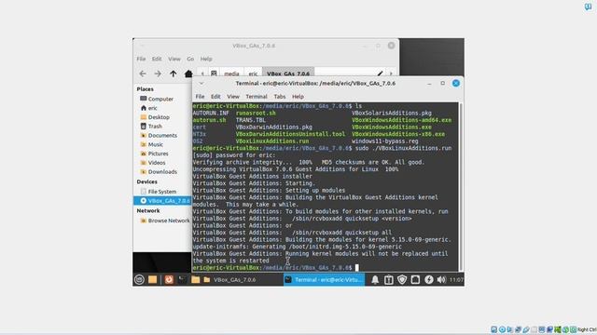Viewport: 597px width, 335px height.
Task: Open the Tabs menu in terminal
Action: click(280, 97)
